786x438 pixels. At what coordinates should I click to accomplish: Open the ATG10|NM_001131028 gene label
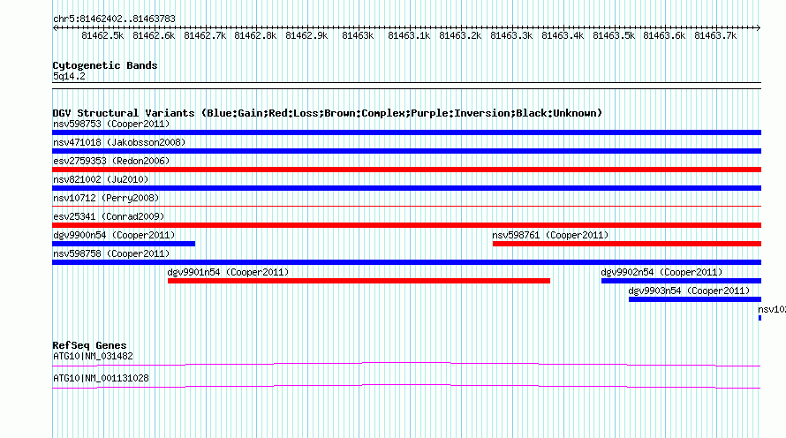pyautogui.click(x=101, y=378)
